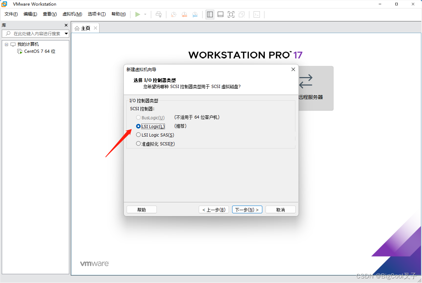Screen dimensions: 422x283
Task: Collapse the 我的计算机 tree node
Action: (x=6, y=44)
